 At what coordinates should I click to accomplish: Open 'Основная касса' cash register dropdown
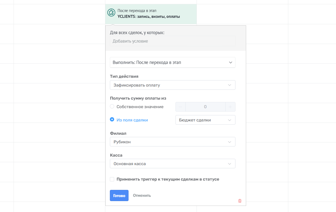click(x=173, y=164)
